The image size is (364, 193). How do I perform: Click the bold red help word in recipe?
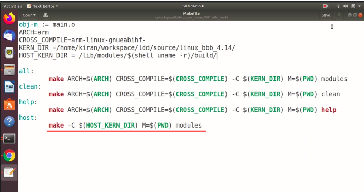pos(329,110)
